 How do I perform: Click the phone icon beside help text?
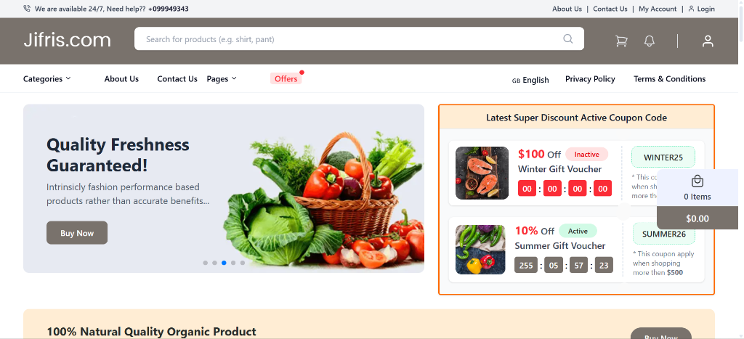point(27,9)
